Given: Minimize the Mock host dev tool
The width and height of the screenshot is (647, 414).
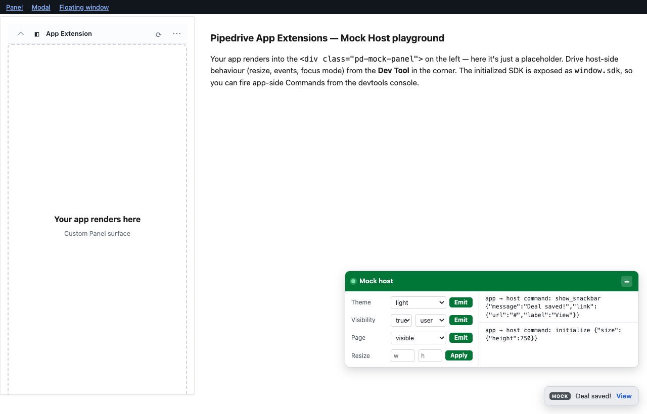Looking at the screenshot, I should click(x=627, y=281).
